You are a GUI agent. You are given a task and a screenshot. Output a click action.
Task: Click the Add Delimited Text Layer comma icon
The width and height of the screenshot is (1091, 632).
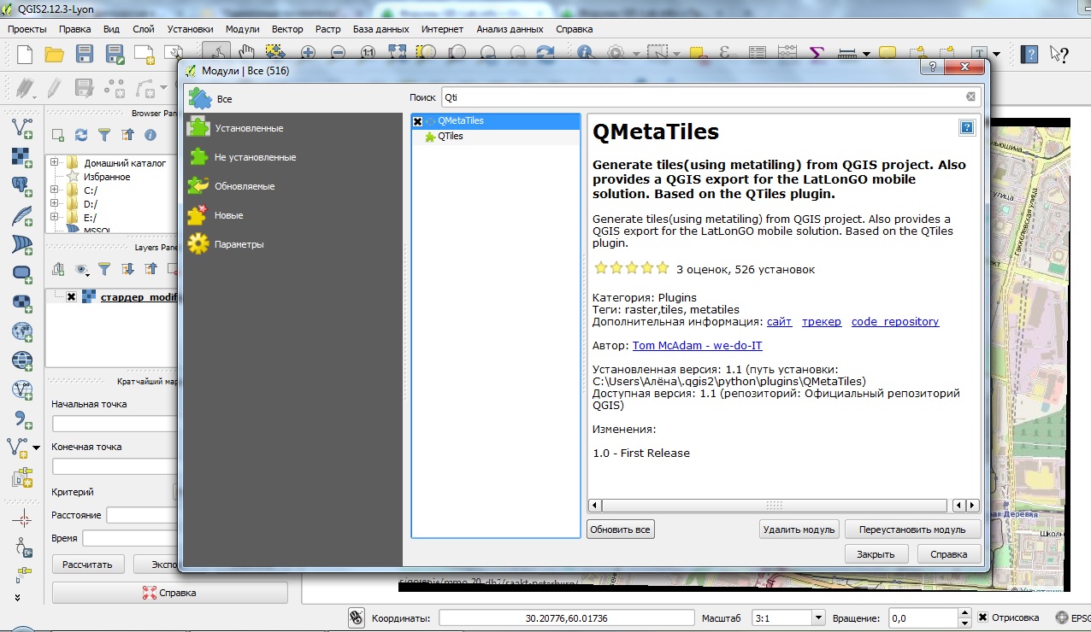(22, 418)
